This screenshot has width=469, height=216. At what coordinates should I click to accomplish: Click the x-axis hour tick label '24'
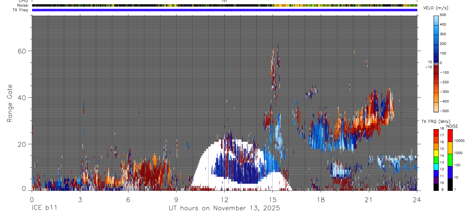[417, 199]
